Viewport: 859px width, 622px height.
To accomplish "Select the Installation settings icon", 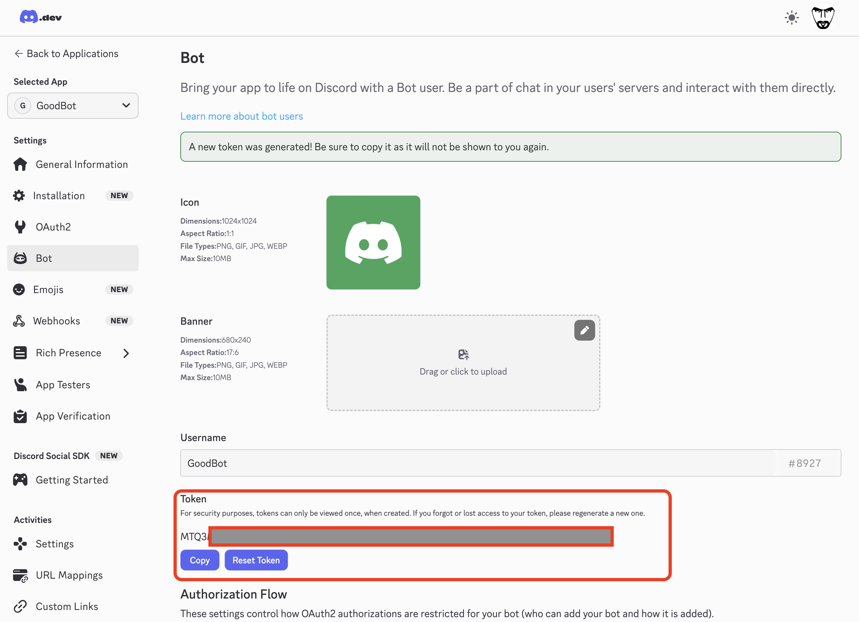I will pos(20,196).
